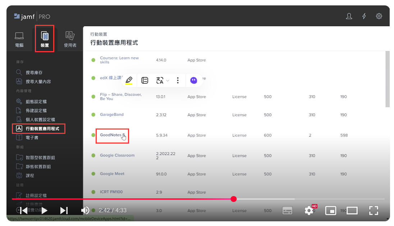394x226 pixels.
Task: Skip to the previous video
Action: (x=23, y=211)
